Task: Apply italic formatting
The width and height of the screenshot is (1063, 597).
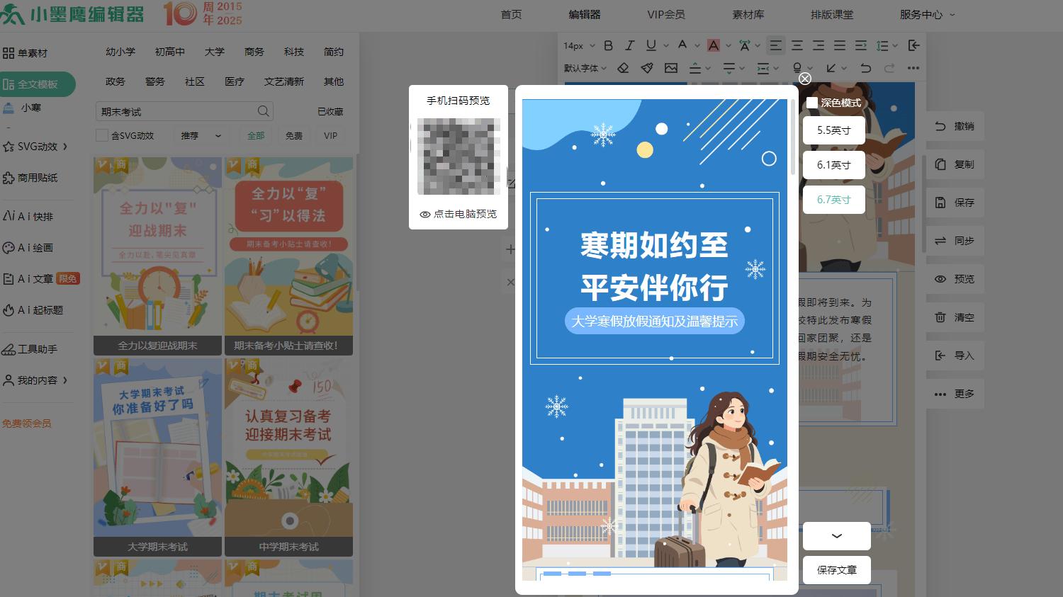Action: click(x=629, y=45)
